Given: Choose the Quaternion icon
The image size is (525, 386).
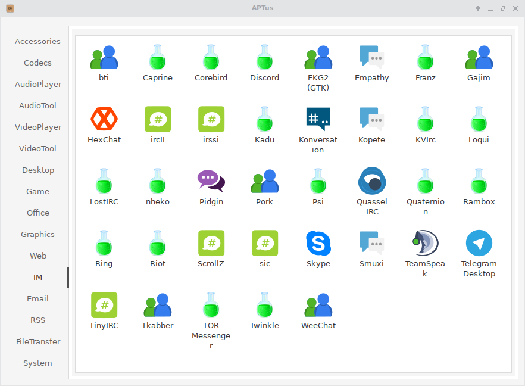Looking at the screenshot, I should [x=425, y=181].
